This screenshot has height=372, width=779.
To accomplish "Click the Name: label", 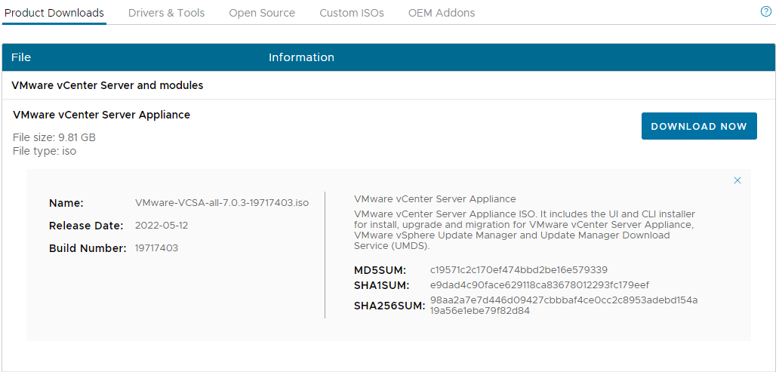I will 66,203.
